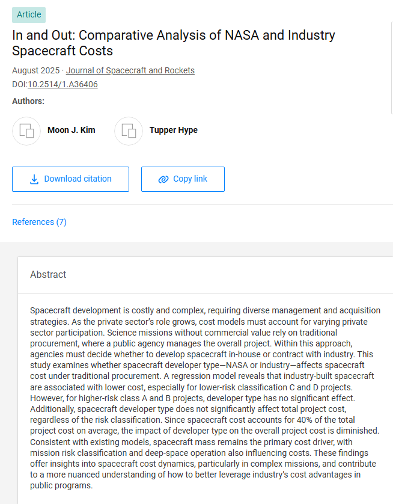Click the Authors label
Screen dimensions: 393x504
coord(28,101)
